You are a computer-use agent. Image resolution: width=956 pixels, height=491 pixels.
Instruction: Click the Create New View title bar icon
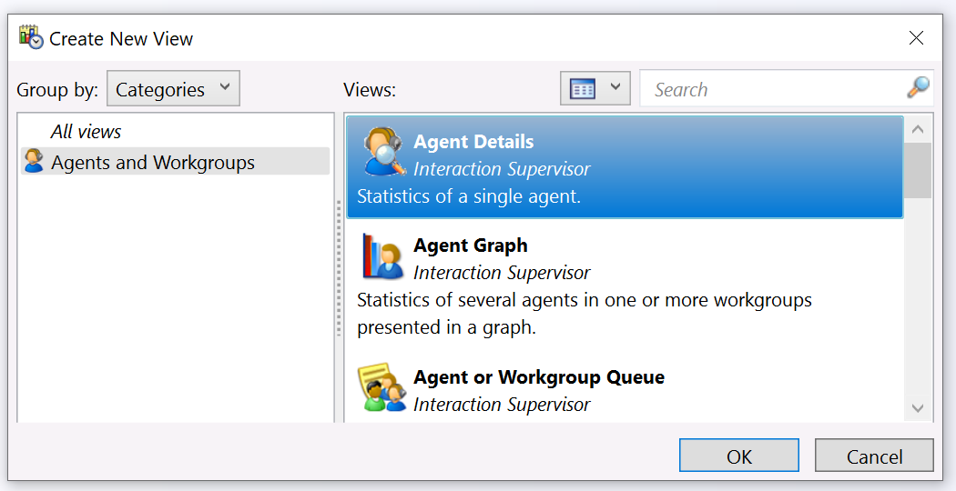click(30, 37)
